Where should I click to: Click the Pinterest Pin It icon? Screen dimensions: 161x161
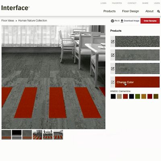click(x=112, y=21)
